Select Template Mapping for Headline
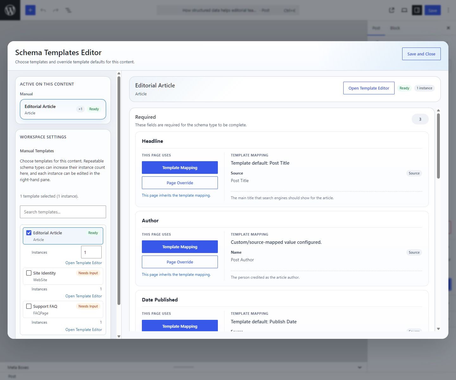 point(180,168)
